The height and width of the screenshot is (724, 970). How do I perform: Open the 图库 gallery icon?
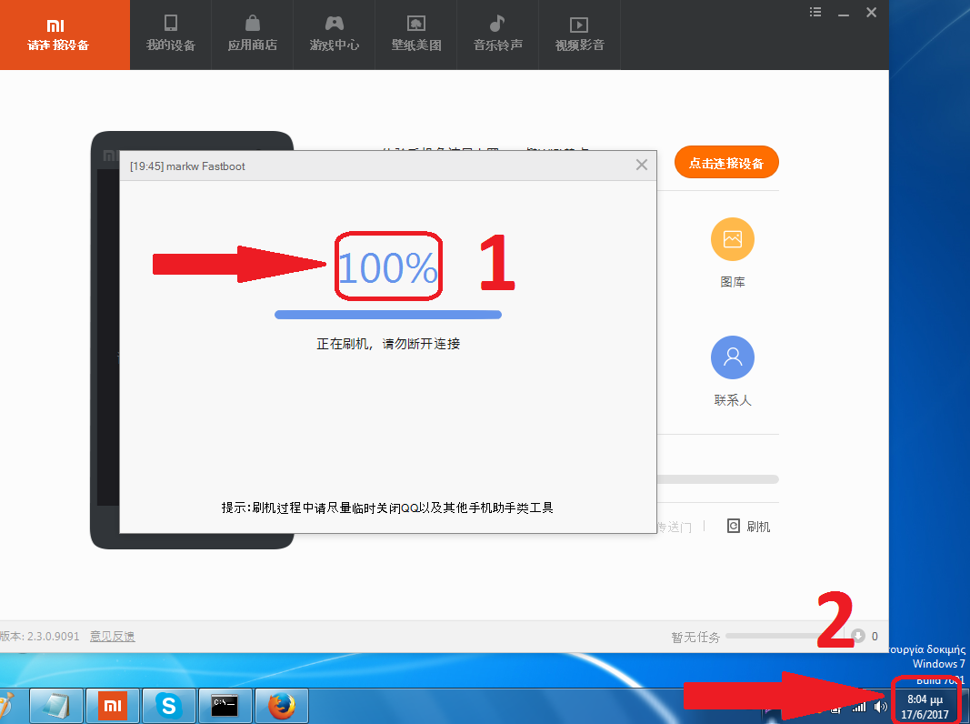tap(732, 240)
